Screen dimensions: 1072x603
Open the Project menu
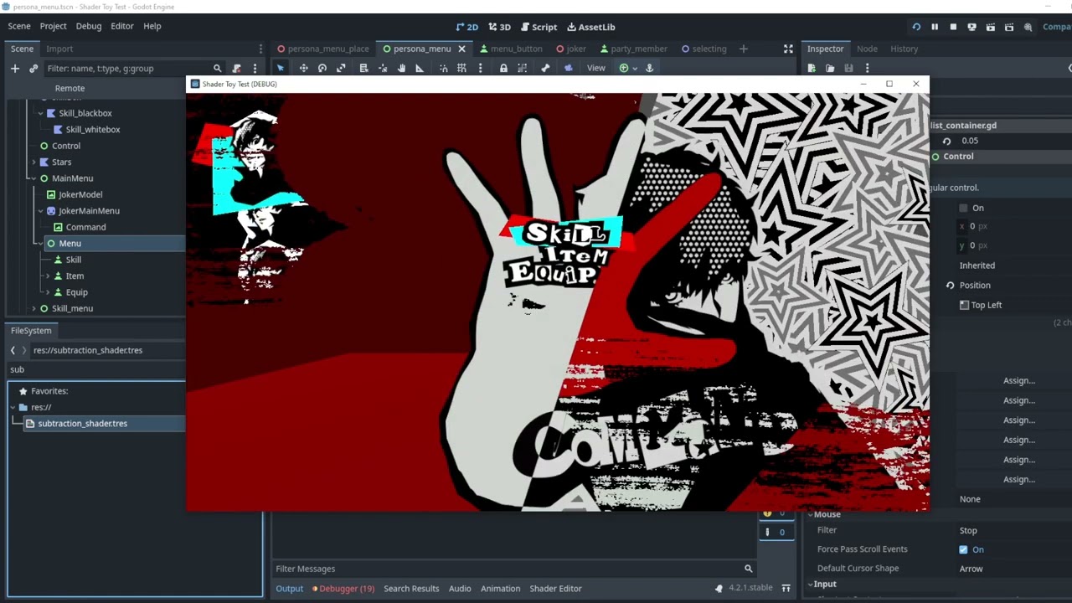pos(53,26)
